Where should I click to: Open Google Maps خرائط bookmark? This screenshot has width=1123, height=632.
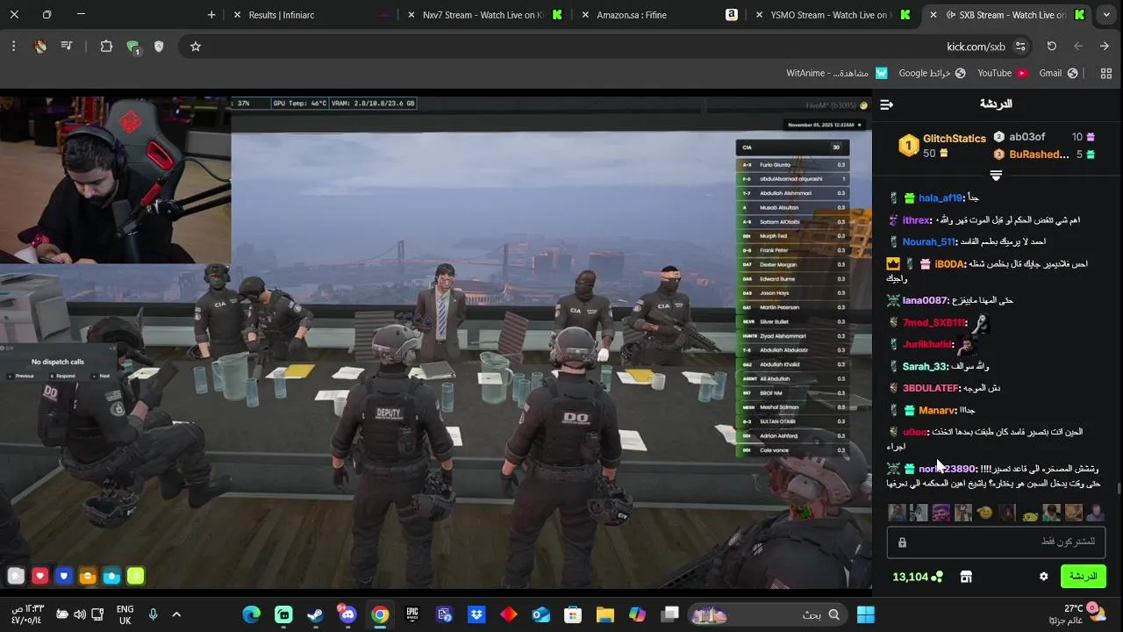click(932, 73)
